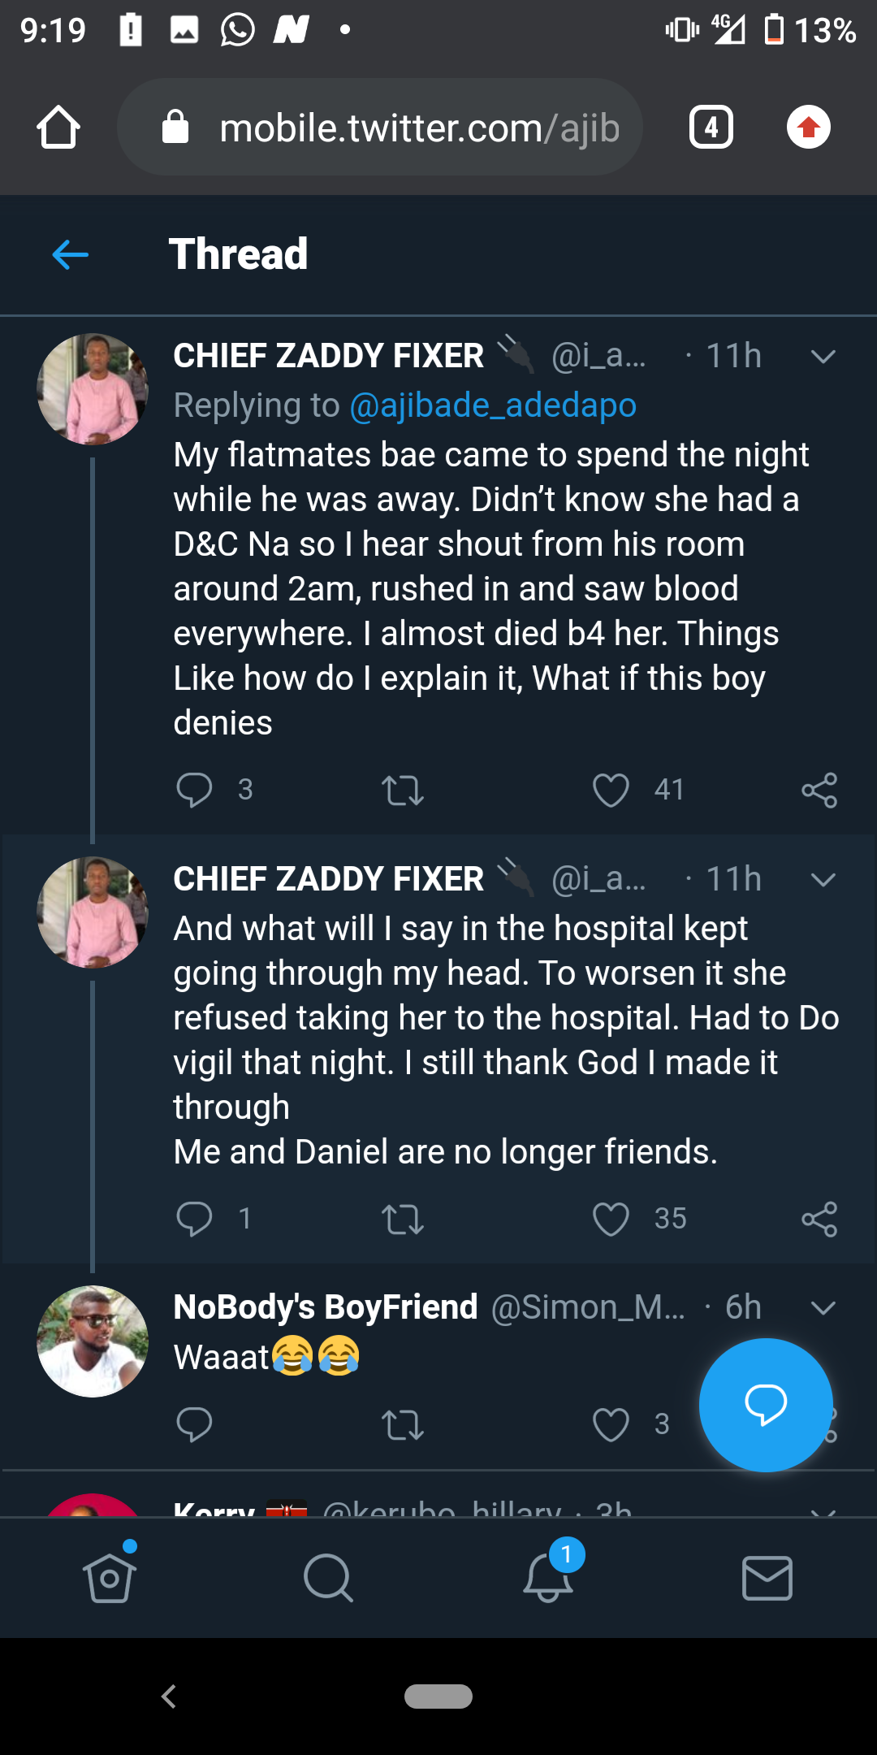Reply to the first CHIEF ZADDY FIXER tweet

(194, 790)
